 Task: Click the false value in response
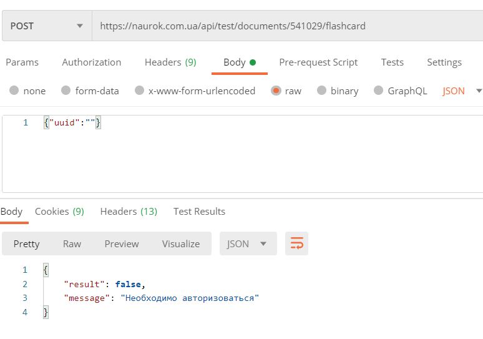[x=128, y=284]
